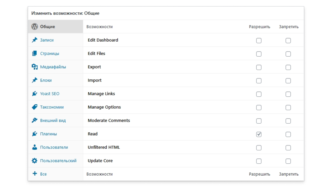The image size is (332, 187).
Task: Tick the Запретить box for Update Core
Action: [288, 161]
